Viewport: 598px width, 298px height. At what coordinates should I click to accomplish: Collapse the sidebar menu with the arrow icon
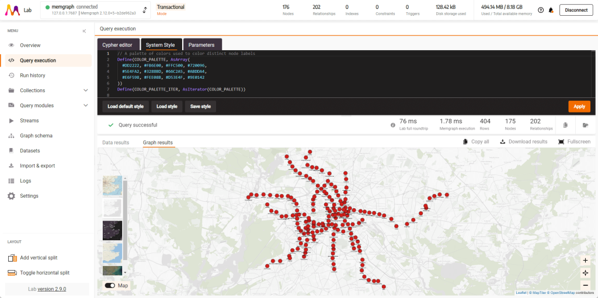84,31
